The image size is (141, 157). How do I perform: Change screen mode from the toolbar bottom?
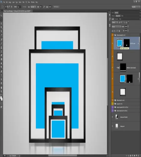1,107
